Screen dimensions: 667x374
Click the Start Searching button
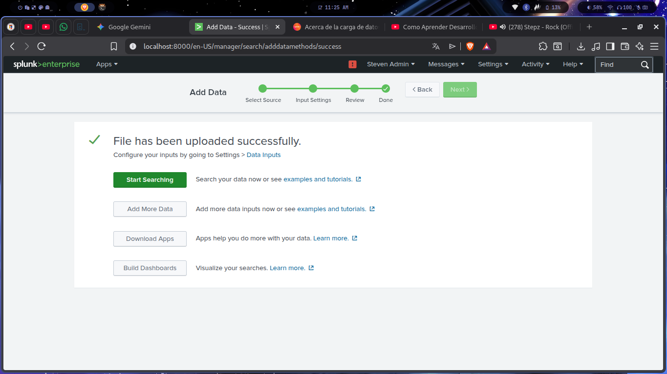pos(150,180)
